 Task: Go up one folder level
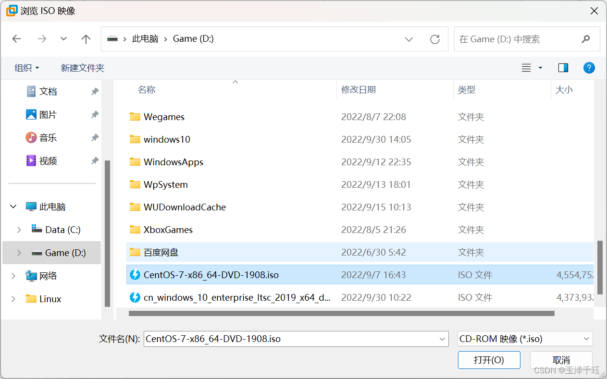(86, 39)
